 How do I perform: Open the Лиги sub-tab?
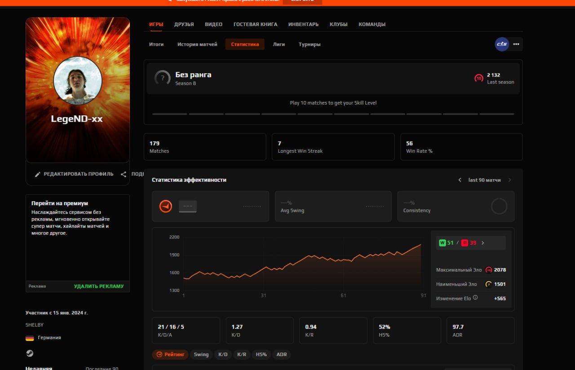(x=279, y=44)
